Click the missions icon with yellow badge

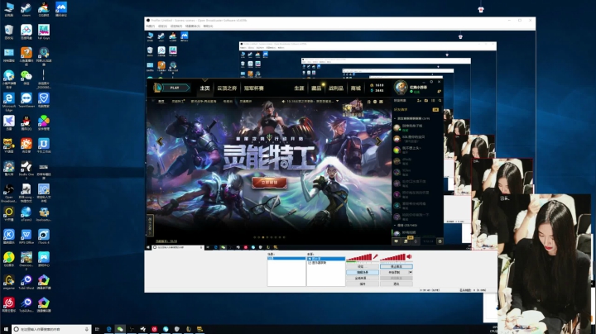click(x=406, y=241)
